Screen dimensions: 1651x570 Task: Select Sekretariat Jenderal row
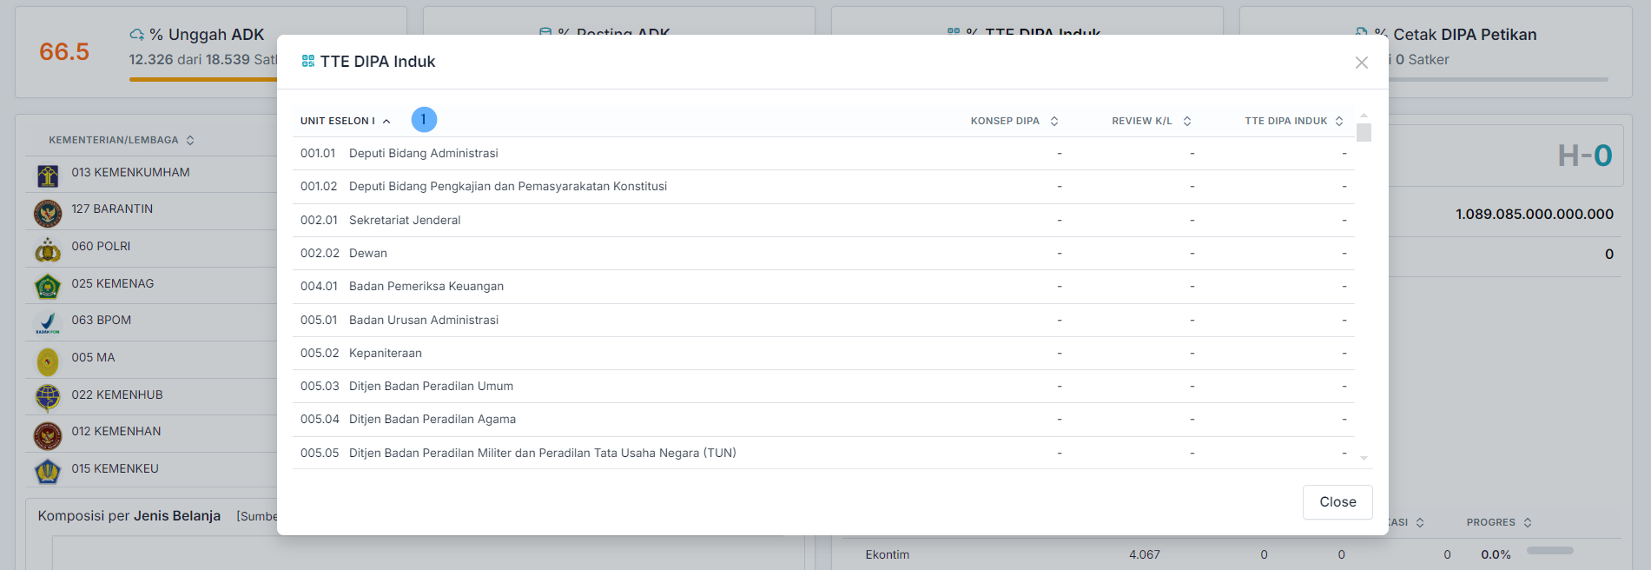(405, 221)
